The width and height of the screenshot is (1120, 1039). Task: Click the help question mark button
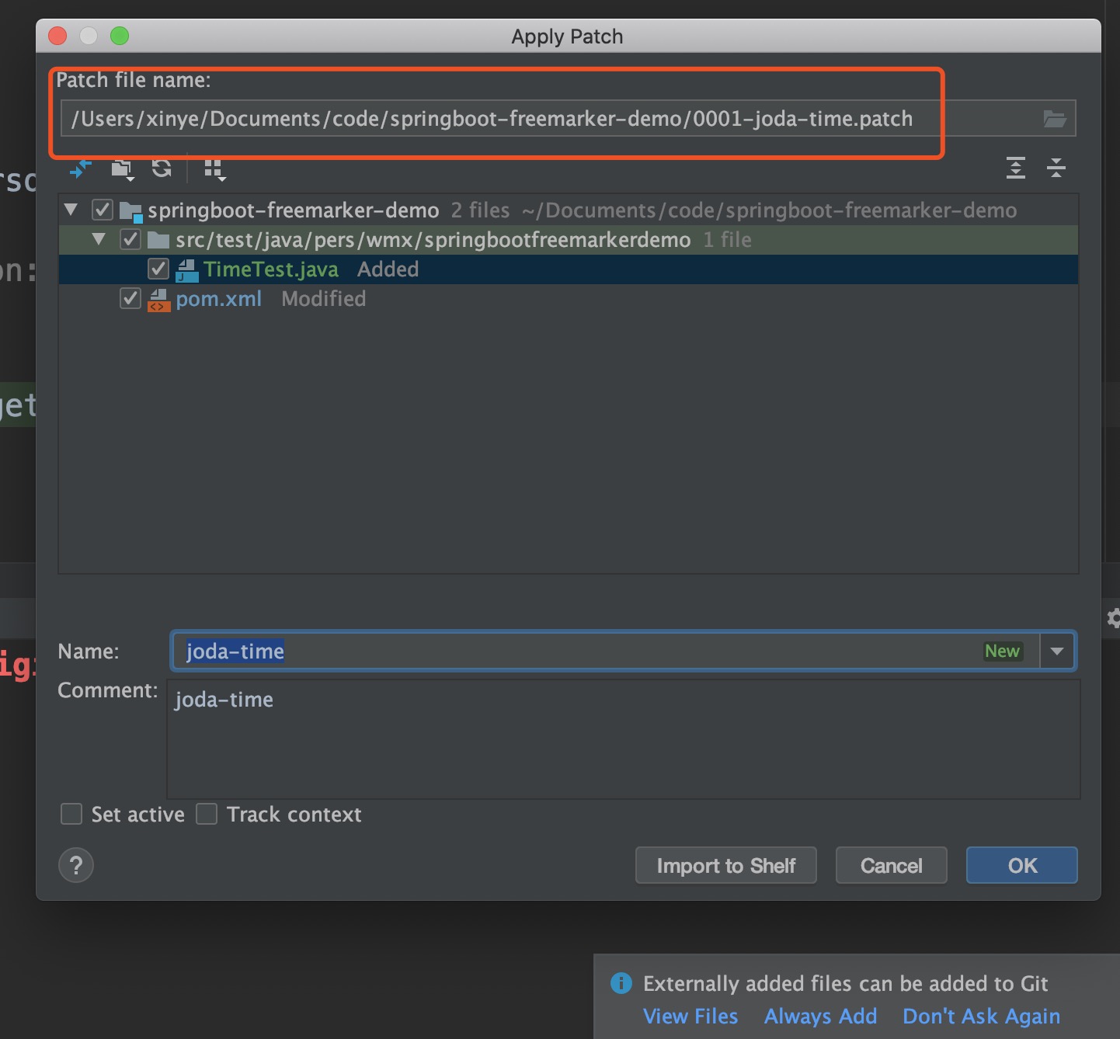point(76,865)
